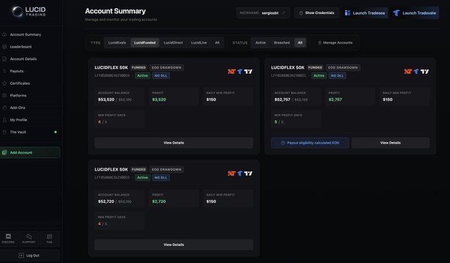
Task: Click Add Account in the sidebar
Action: 30,153
